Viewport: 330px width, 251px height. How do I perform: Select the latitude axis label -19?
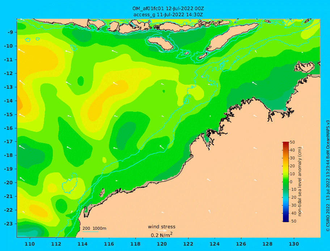pos(9,169)
